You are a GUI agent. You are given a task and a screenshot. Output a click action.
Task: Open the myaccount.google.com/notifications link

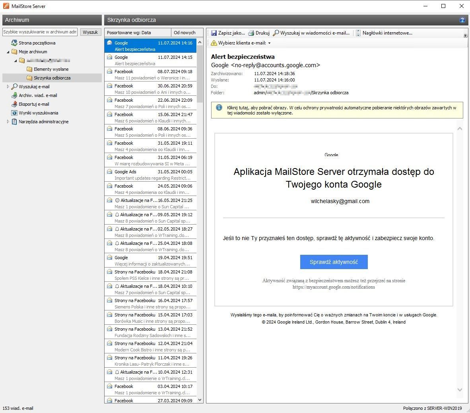click(334, 287)
